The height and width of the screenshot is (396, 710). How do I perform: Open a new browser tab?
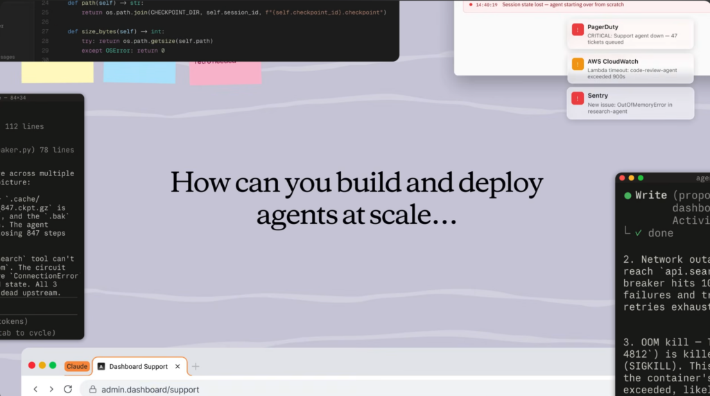point(196,366)
